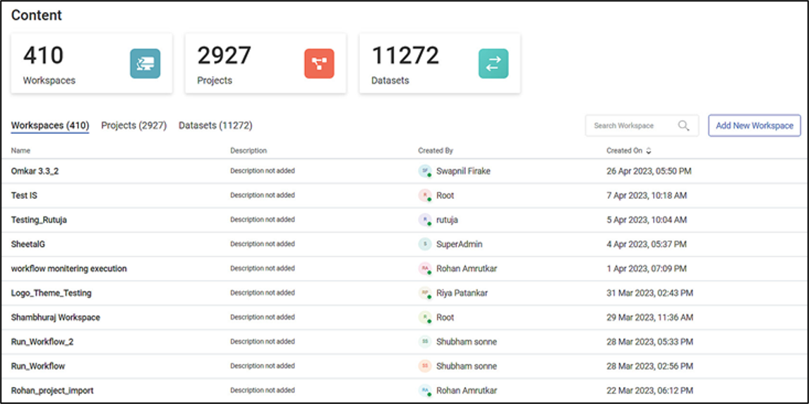
Task: Click the red Projects card icon
Action: 319,63
